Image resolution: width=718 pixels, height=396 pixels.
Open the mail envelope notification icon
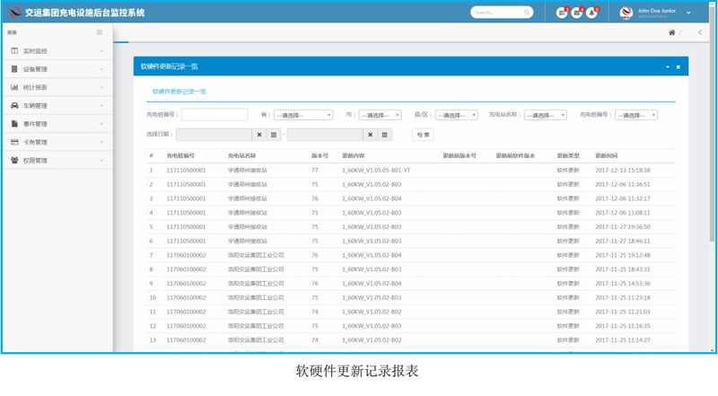tap(577, 13)
